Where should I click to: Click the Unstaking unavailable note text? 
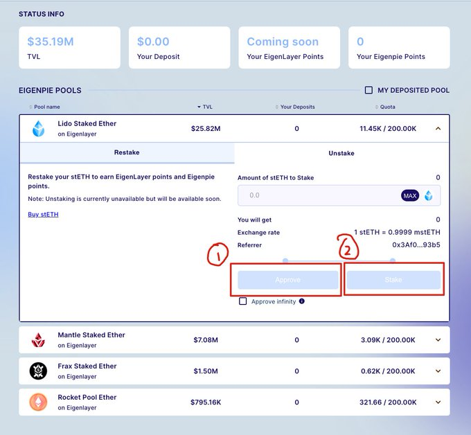(125, 199)
